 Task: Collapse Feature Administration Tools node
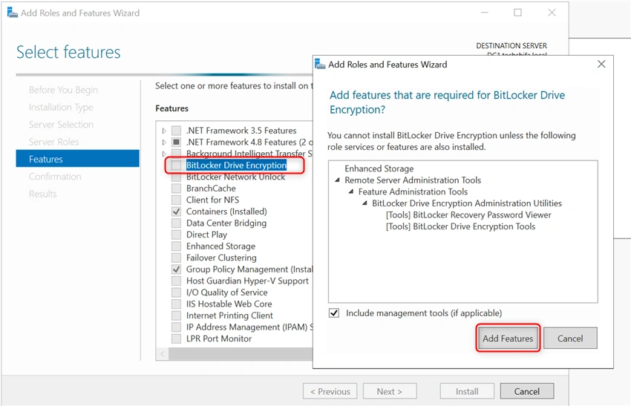351,191
